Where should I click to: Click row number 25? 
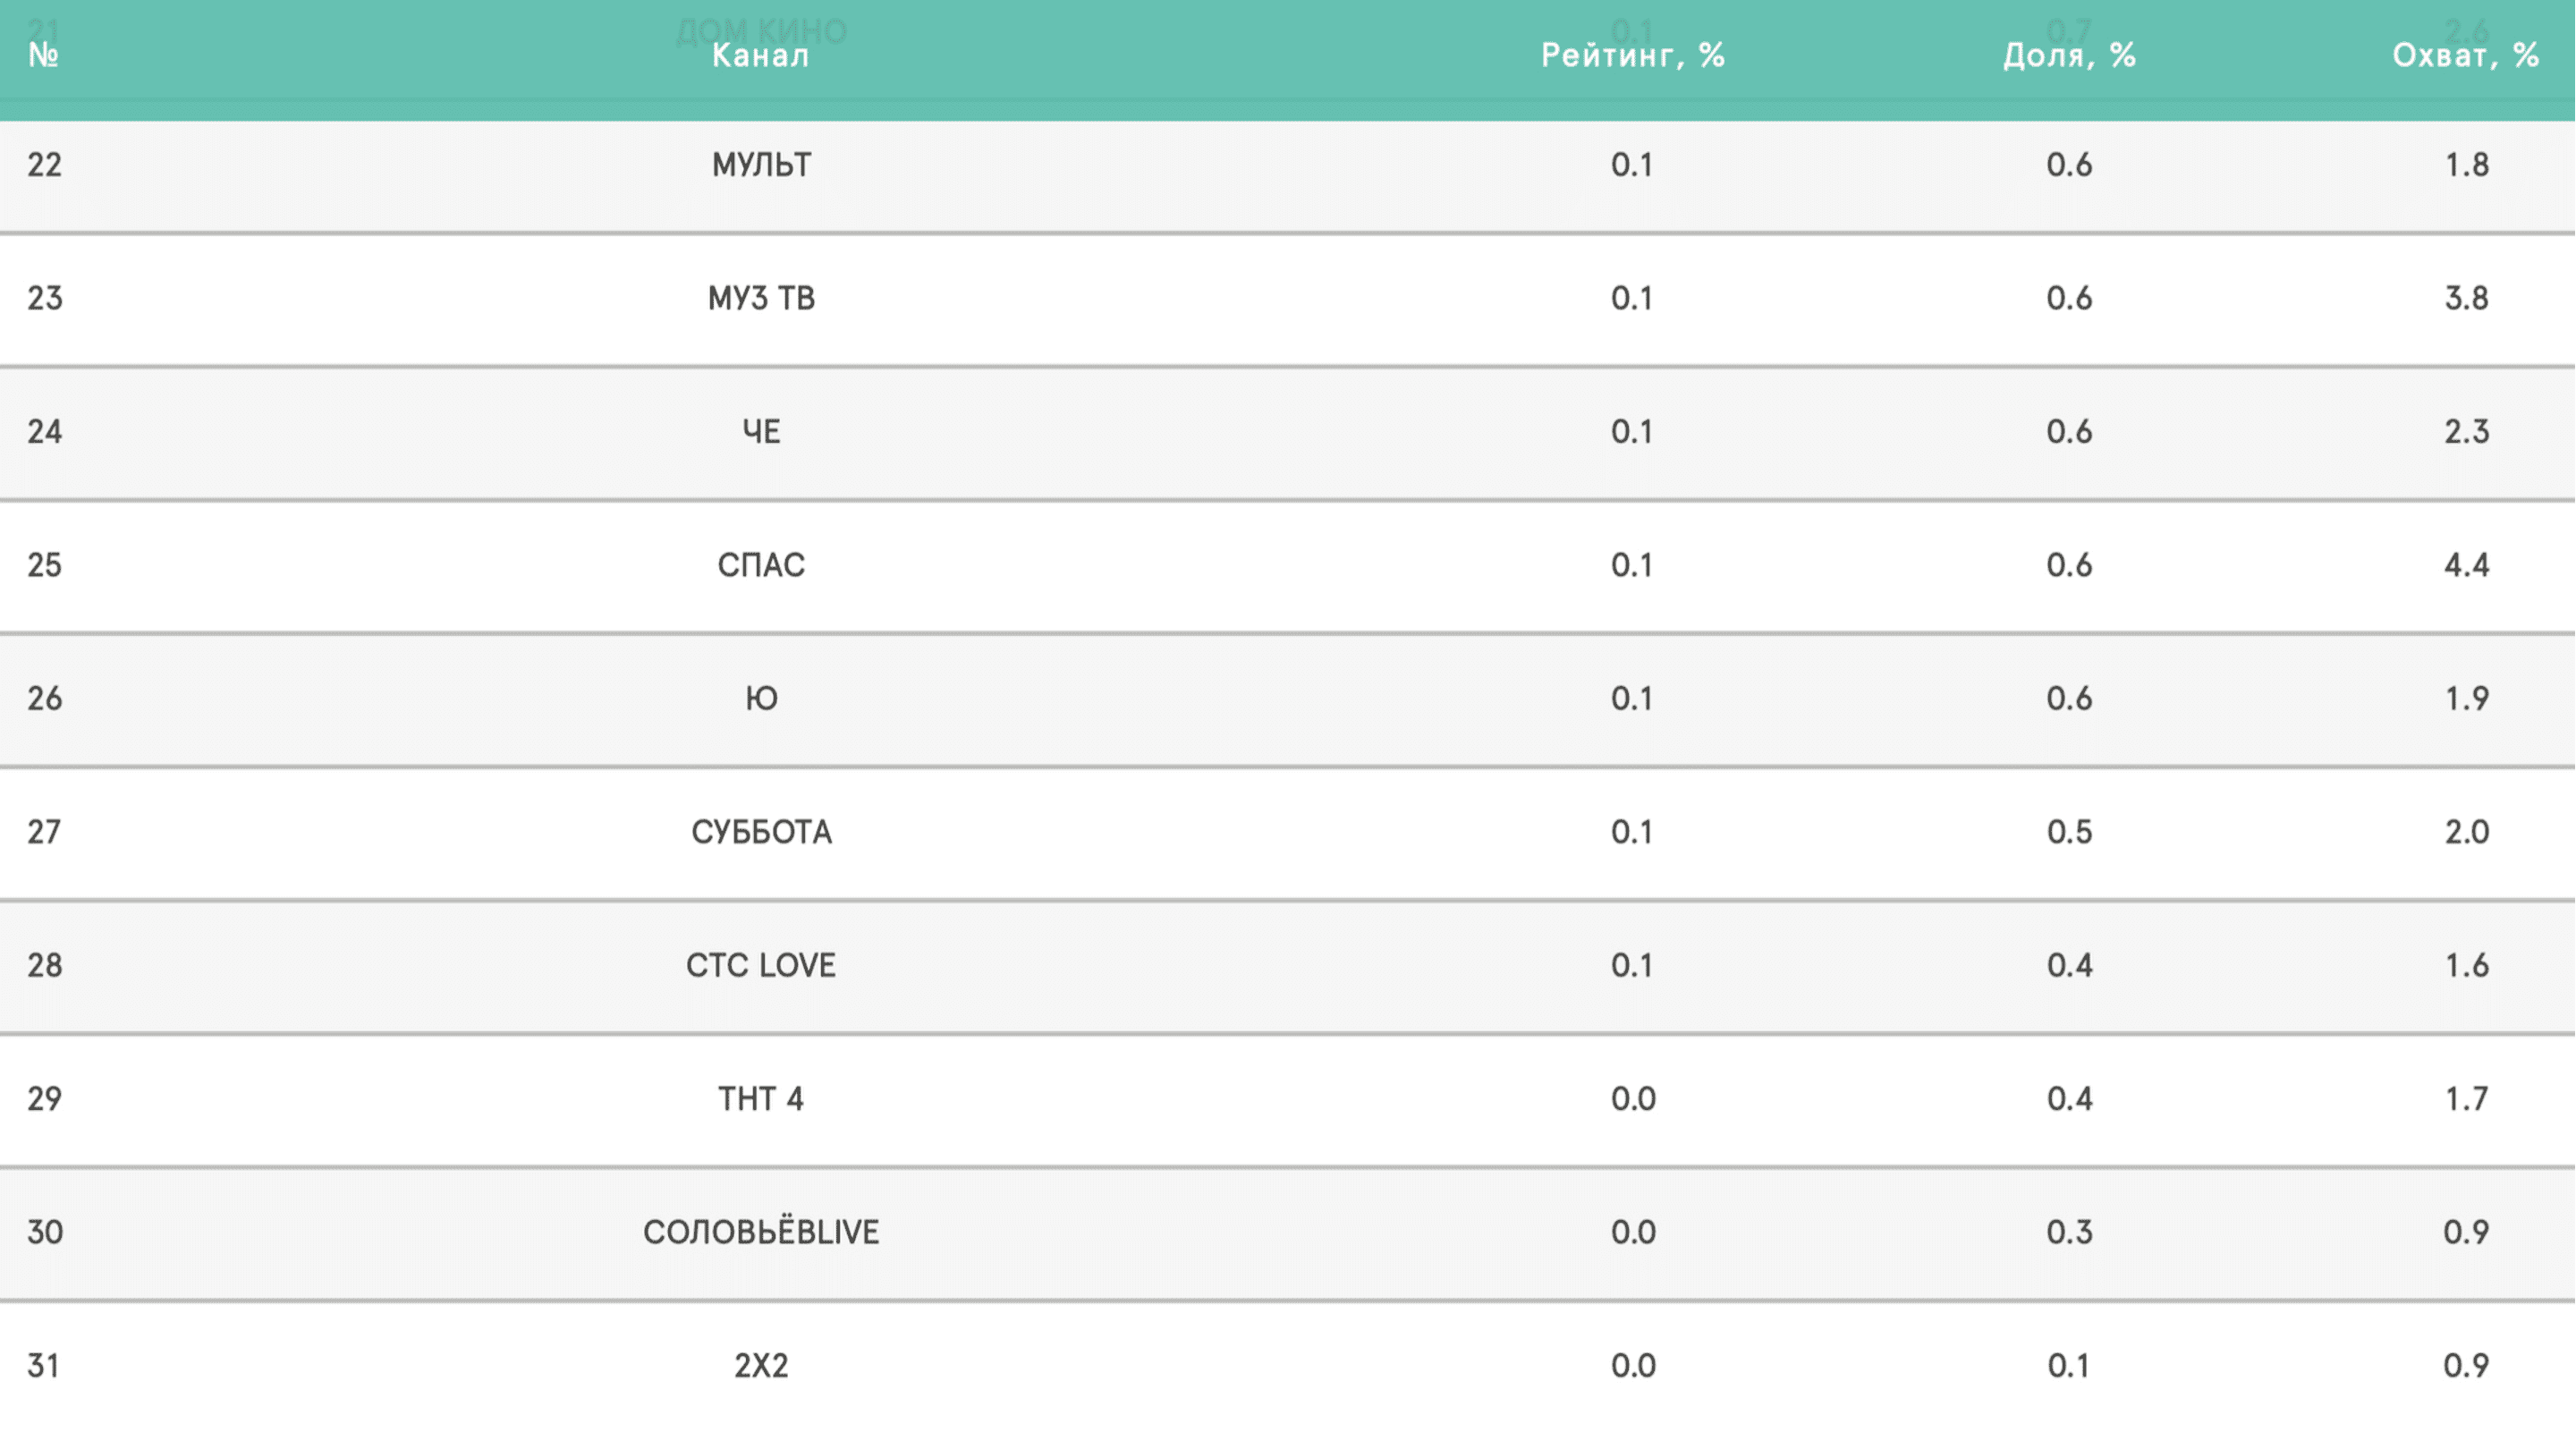[x=44, y=565]
